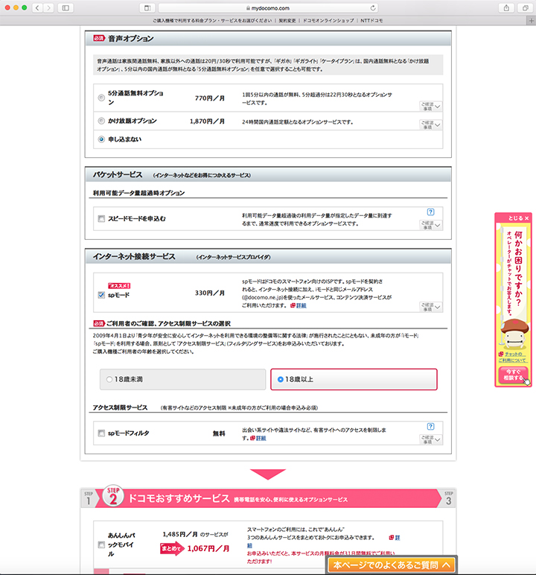Click the 1,067円/月 discounted price
The image size is (536, 575).
208,549
